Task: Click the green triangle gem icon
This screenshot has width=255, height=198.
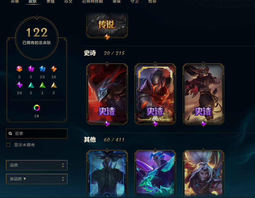Action: 42,85
